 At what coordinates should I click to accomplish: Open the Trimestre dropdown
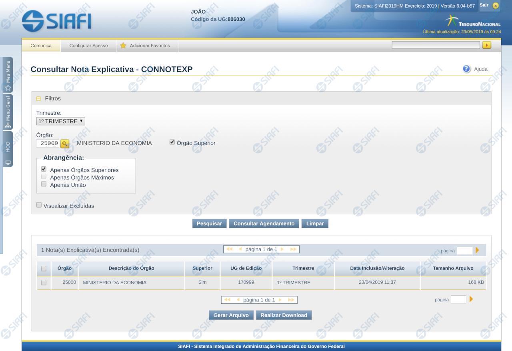[60, 121]
